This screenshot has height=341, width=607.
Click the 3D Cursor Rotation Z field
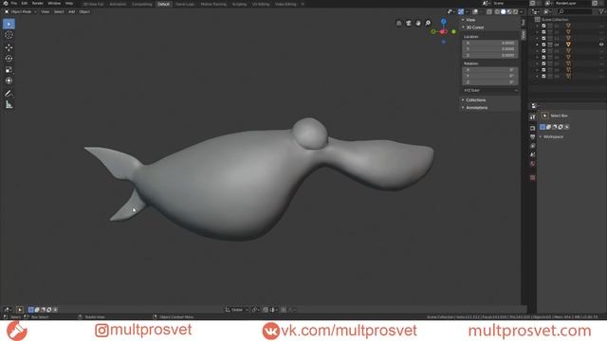[x=490, y=82]
